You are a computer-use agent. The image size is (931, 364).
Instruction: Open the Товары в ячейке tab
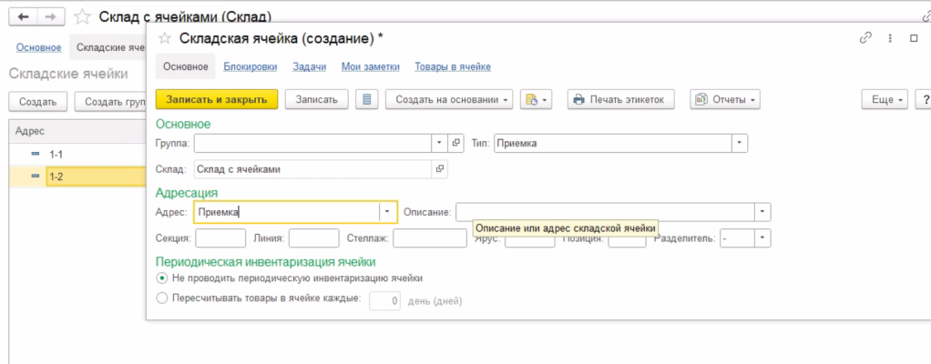(x=453, y=66)
